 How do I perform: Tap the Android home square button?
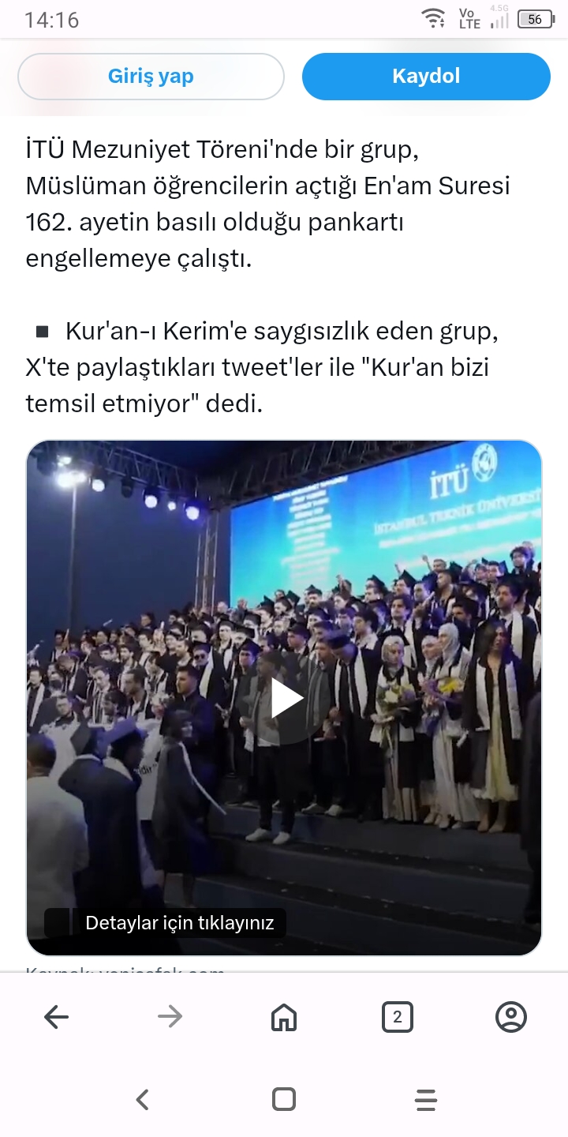click(x=284, y=1099)
